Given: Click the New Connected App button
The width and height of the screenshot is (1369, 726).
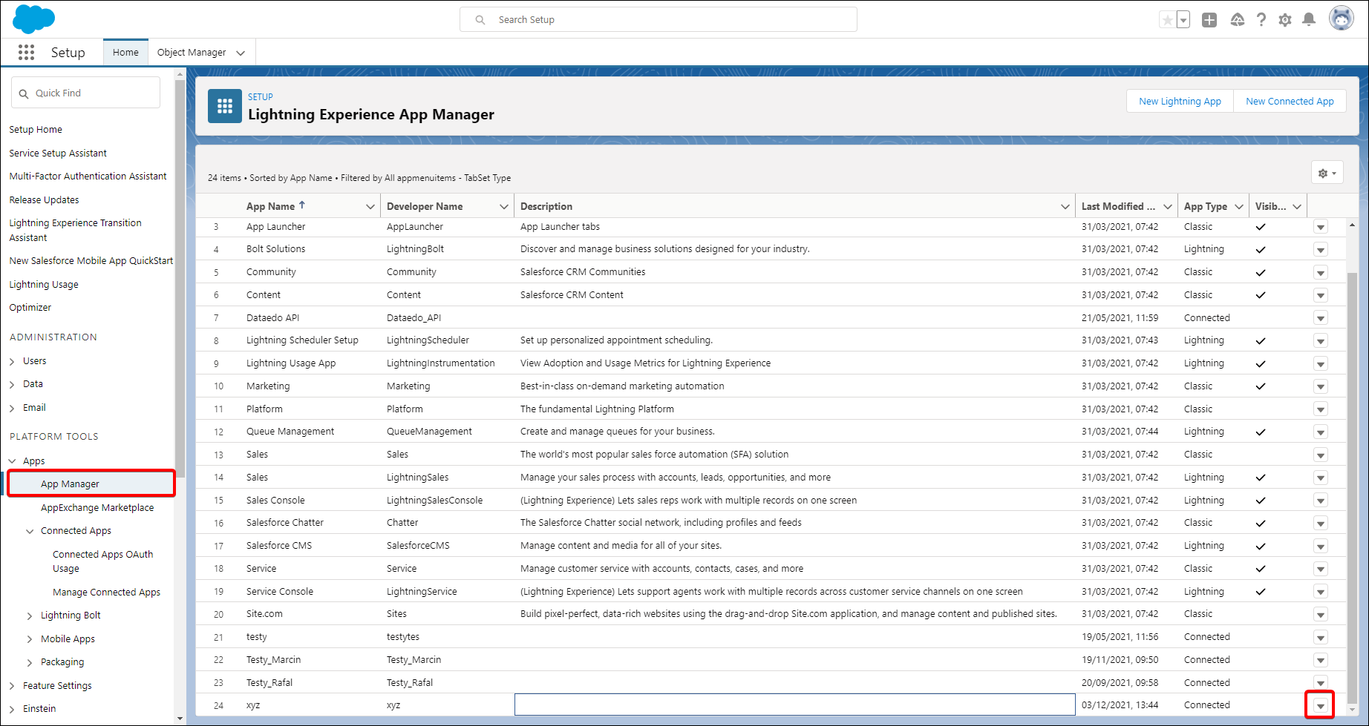Looking at the screenshot, I should tap(1290, 102).
